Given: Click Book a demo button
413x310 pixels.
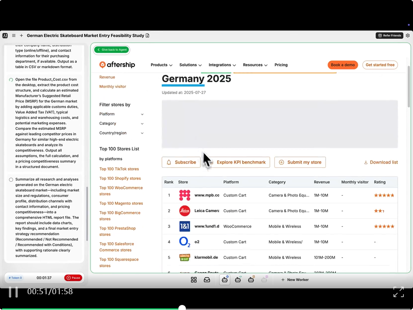Looking at the screenshot, I should click(343, 65).
